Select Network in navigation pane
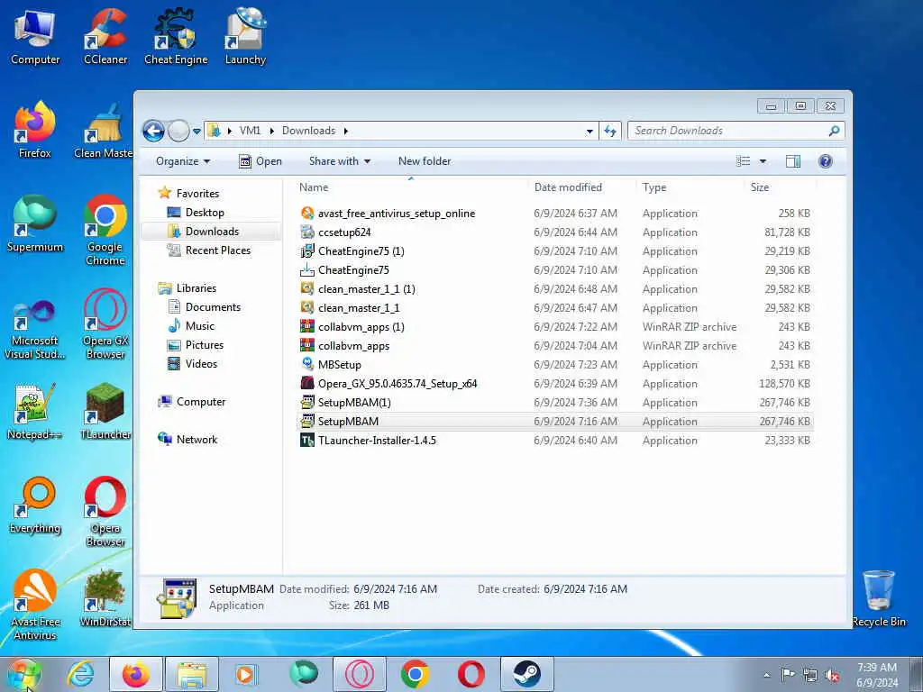The image size is (923, 692). pos(187,440)
